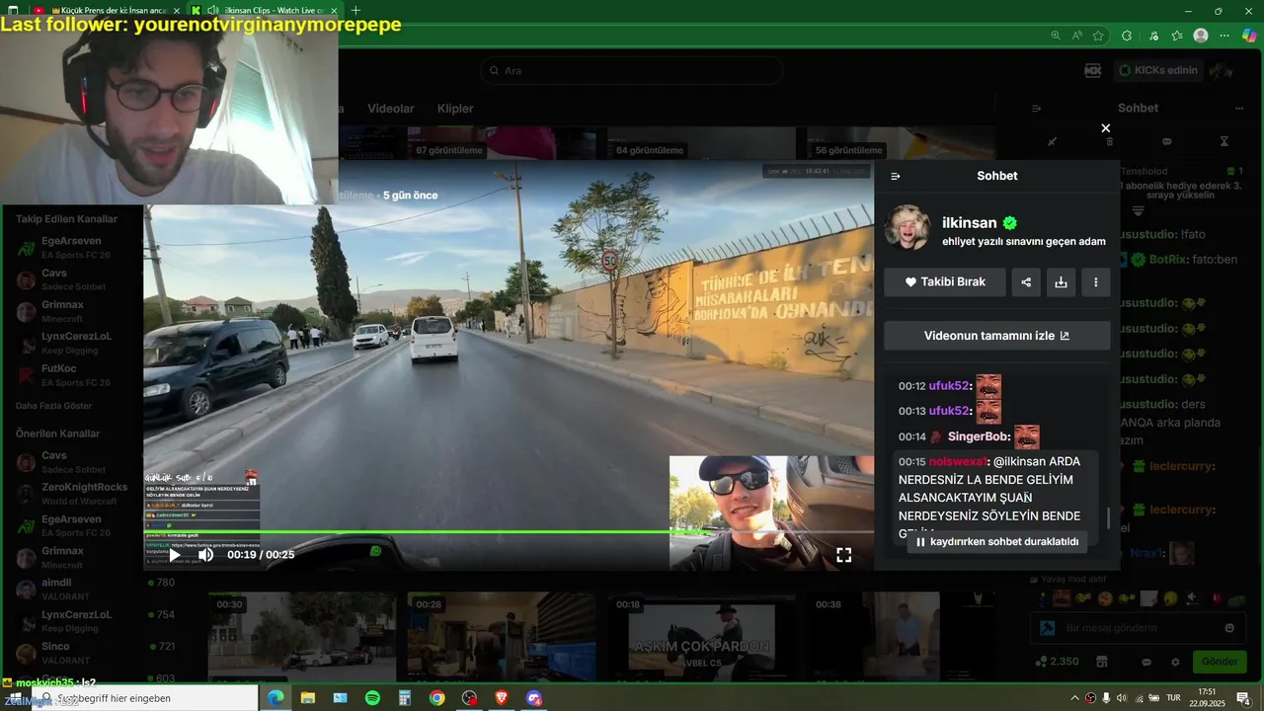This screenshot has height=711, width=1264.
Task: Open Spotify from taskbar
Action: point(372,698)
